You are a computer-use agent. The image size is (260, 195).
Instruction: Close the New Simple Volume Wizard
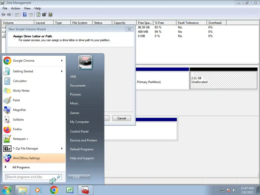click(129, 29)
